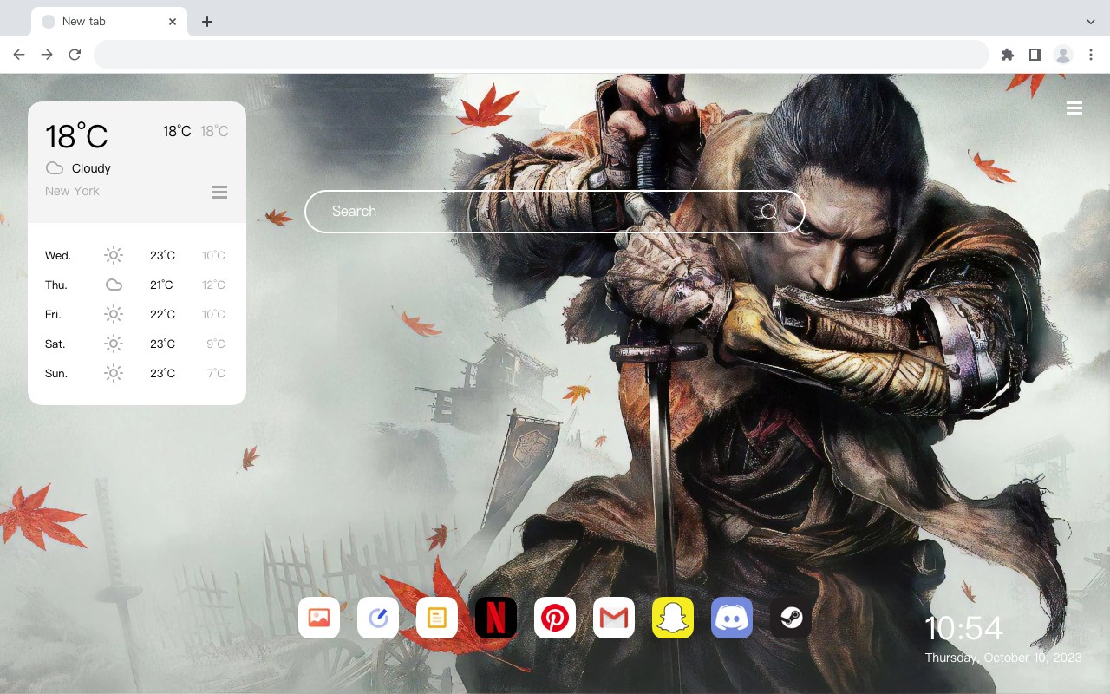Go back to the previous page

tap(19, 55)
